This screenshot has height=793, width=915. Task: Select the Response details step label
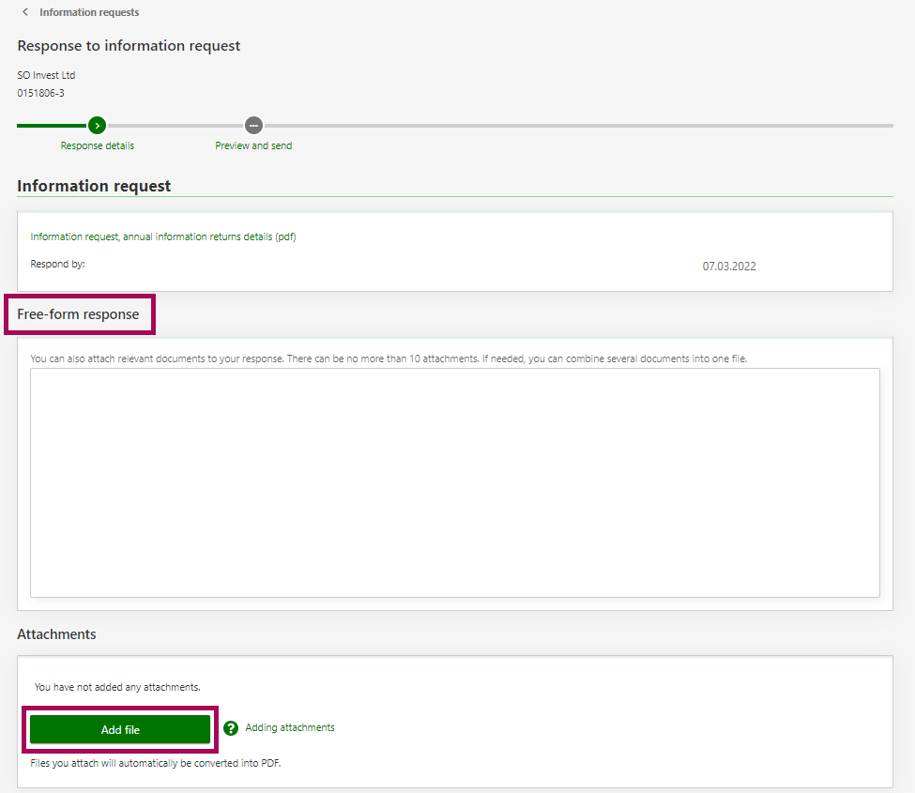pyautogui.click(x=98, y=145)
